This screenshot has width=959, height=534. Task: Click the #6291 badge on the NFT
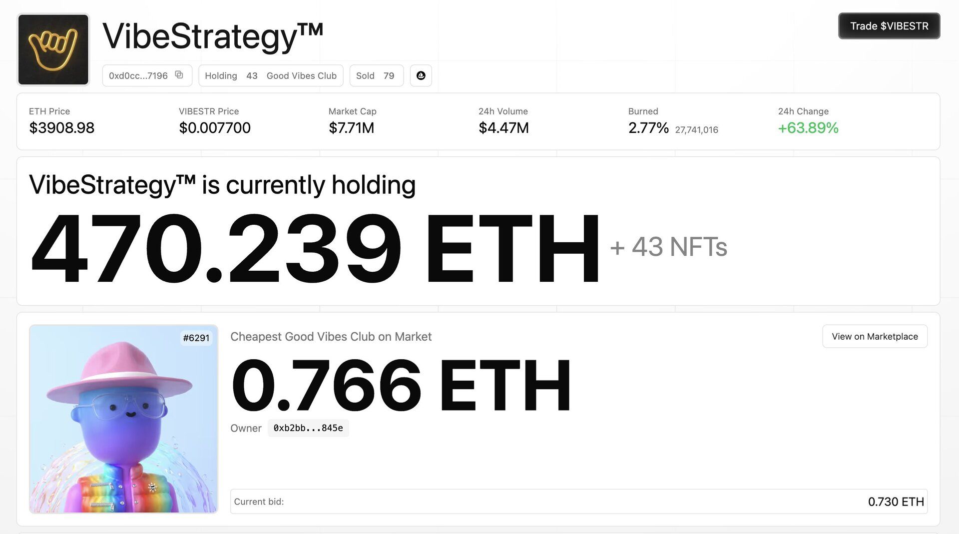point(196,338)
